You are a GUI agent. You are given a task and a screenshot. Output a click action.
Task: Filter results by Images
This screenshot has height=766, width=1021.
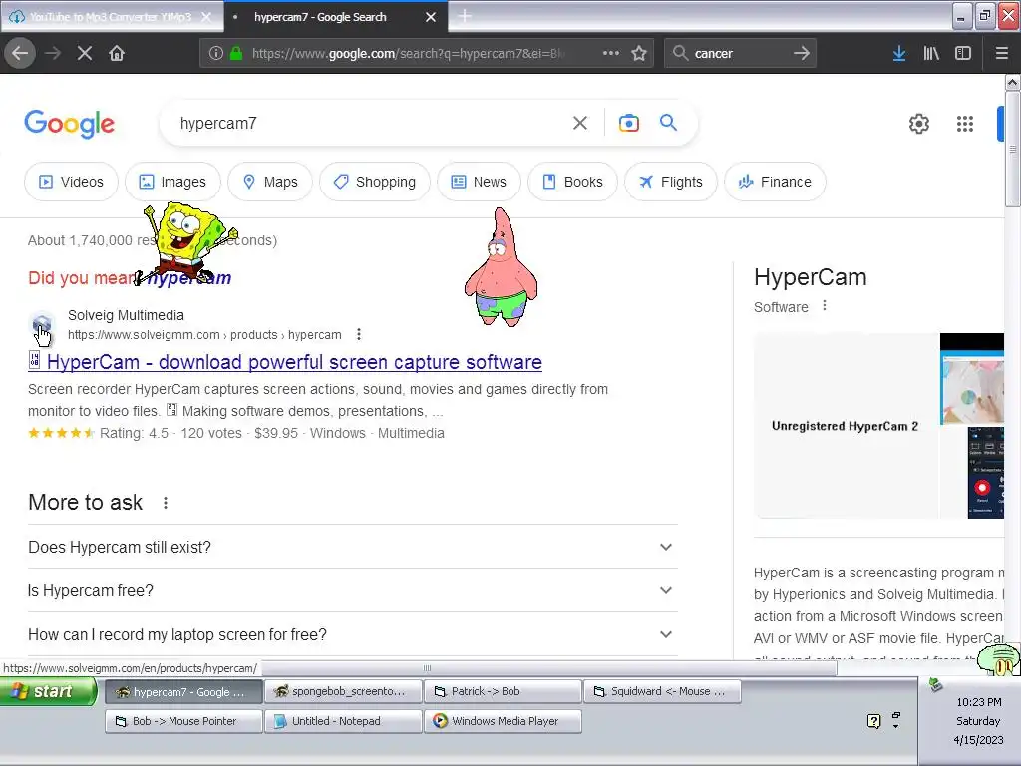[x=172, y=182]
